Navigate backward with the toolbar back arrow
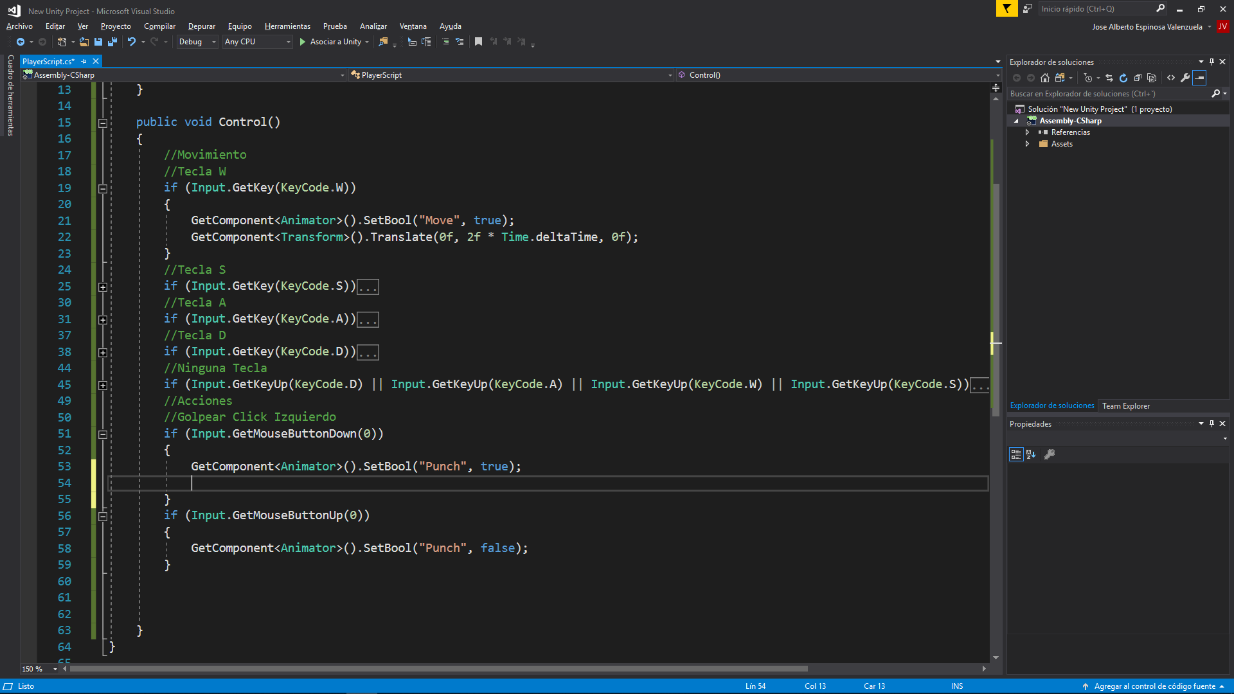 click(21, 42)
